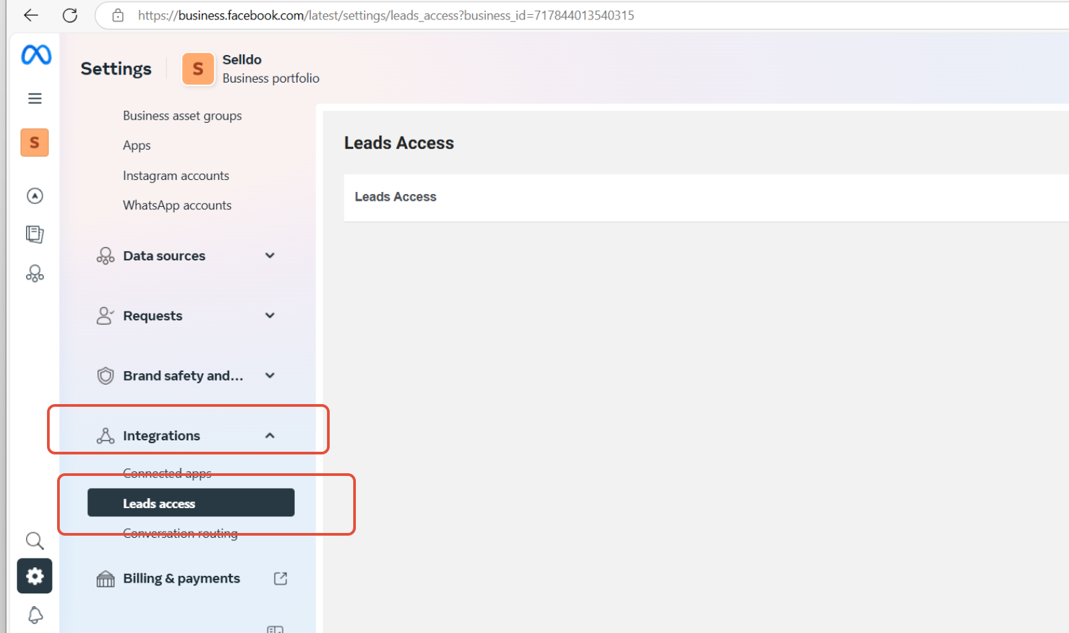
Task: Collapse the Integrations section label
Action: tap(161, 436)
